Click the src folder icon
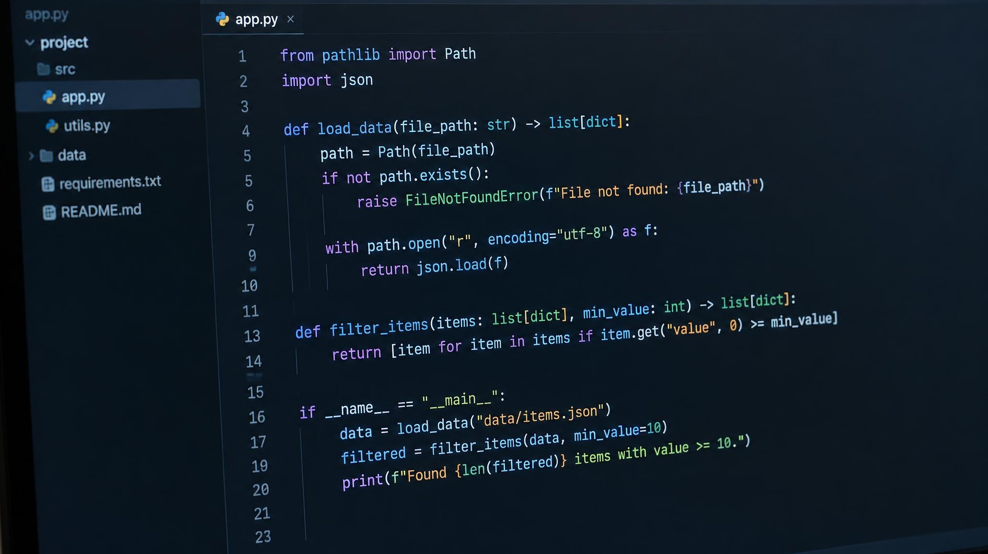Viewport: 988px width, 554px height. click(44, 69)
